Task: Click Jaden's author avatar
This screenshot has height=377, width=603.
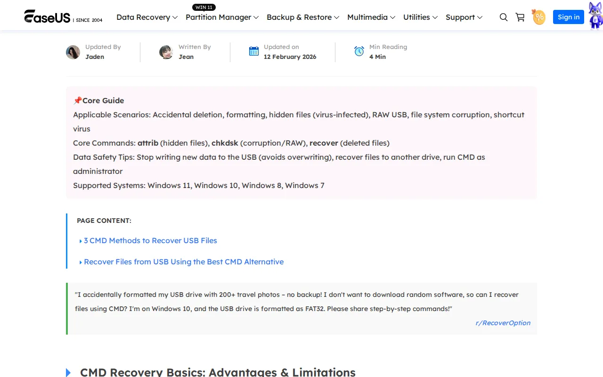Action: coord(73,52)
